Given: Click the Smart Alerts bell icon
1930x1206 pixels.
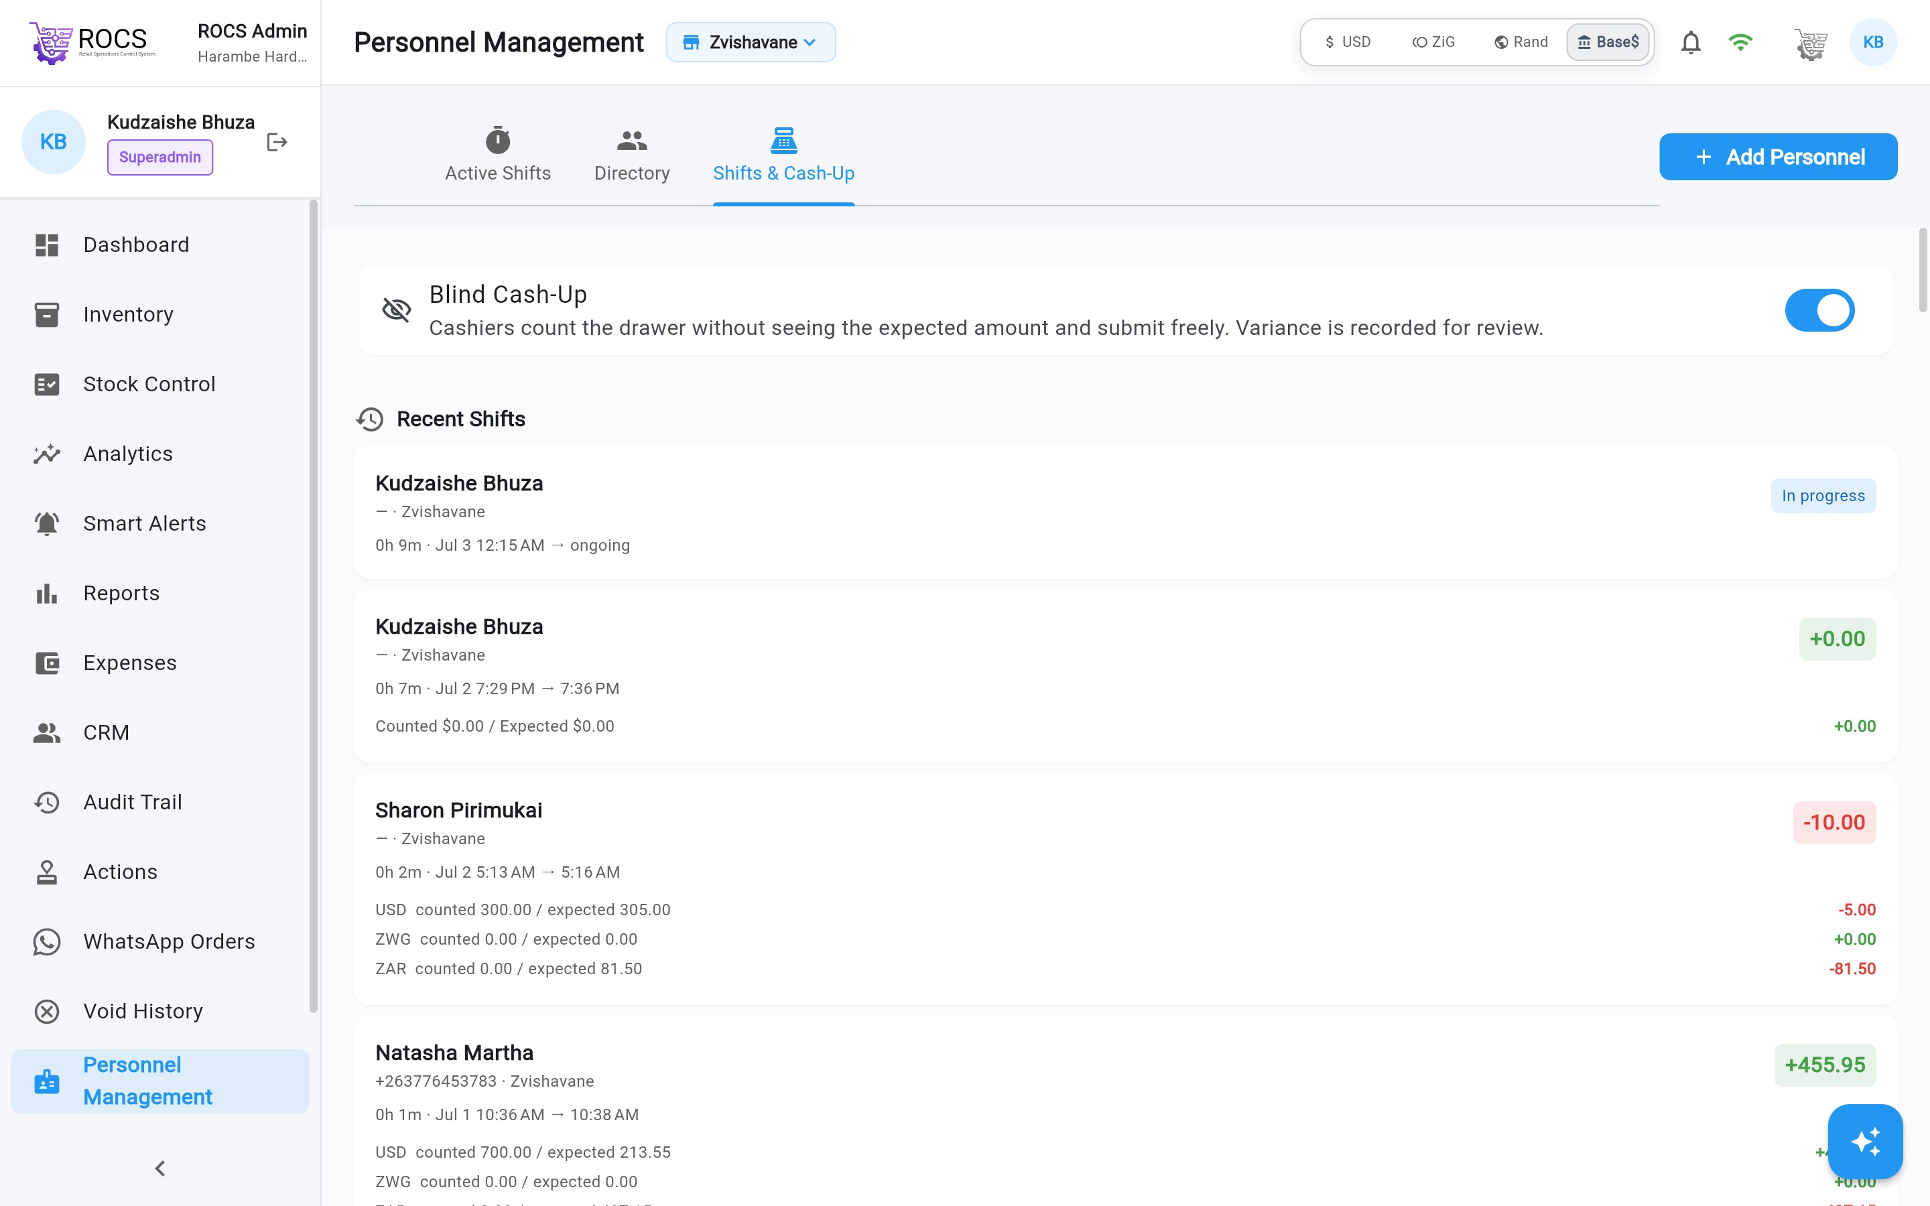Looking at the screenshot, I should coord(47,523).
